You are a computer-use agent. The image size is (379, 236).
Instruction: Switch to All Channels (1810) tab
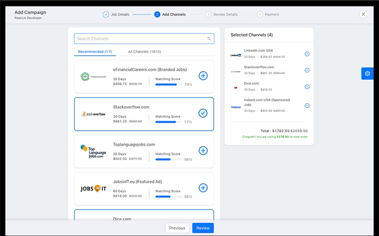click(x=144, y=51)
